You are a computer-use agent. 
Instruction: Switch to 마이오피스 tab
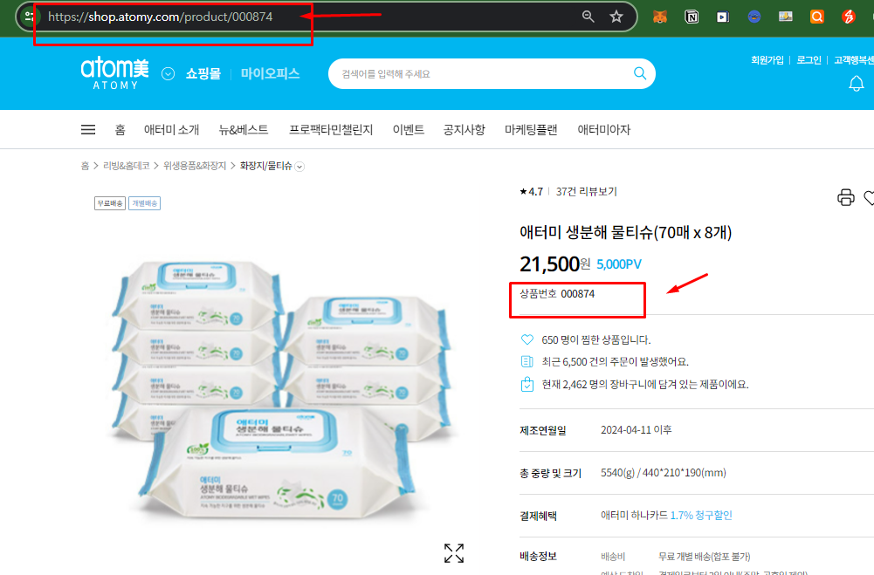coord(270,73)
